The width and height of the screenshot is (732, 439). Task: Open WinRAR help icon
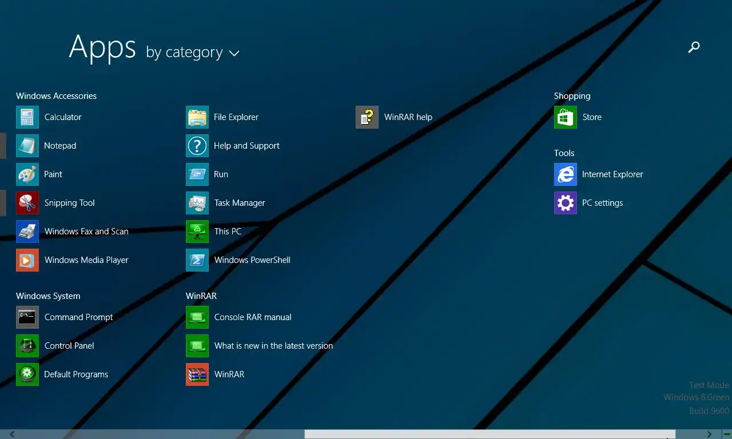coord(367,117)
